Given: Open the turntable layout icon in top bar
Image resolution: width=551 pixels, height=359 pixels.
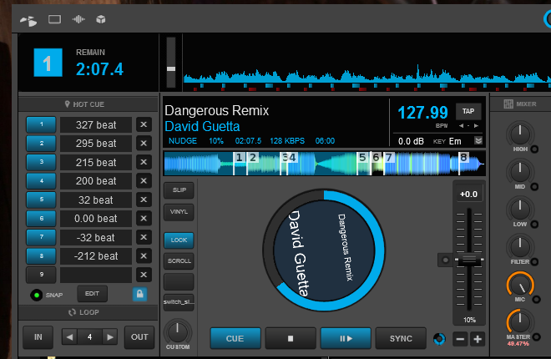Looking at the screenshot, I should point(28,21).
